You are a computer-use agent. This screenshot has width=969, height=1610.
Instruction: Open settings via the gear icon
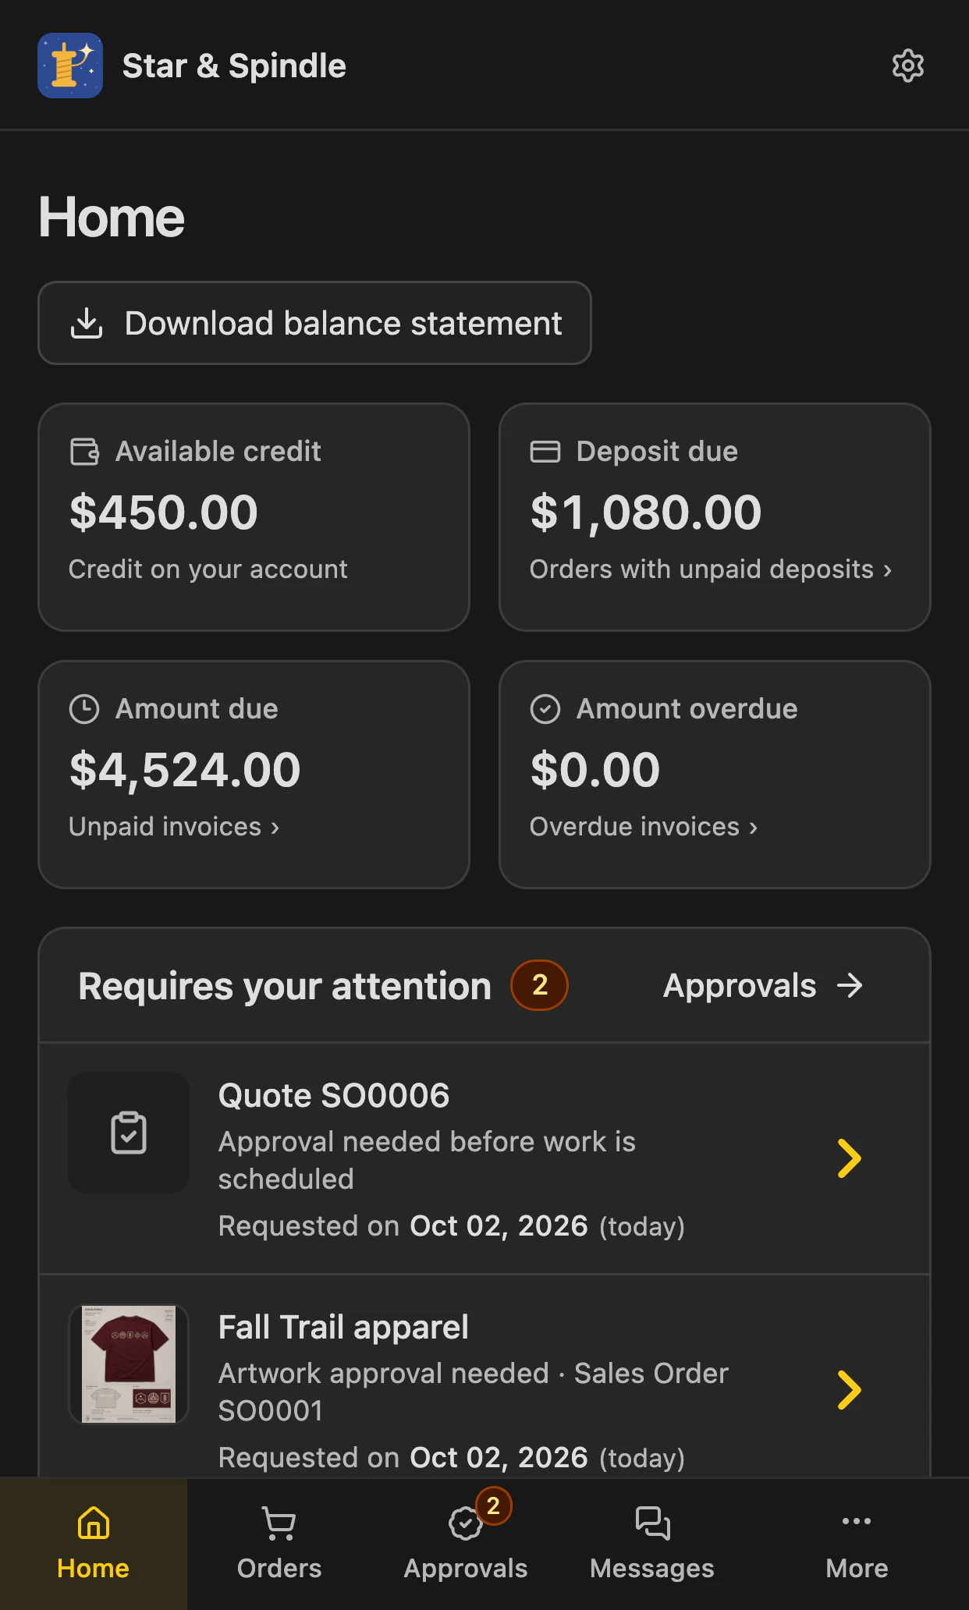click(907, 66)
